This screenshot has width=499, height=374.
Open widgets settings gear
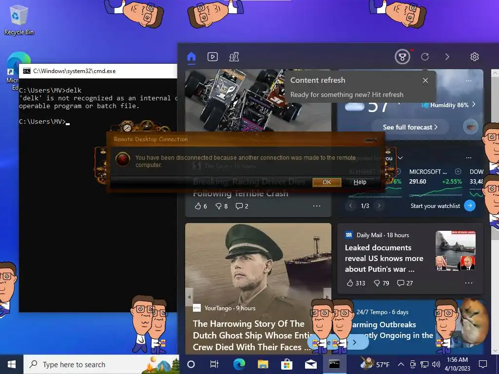pyautogui.click(x=475, y=57)
